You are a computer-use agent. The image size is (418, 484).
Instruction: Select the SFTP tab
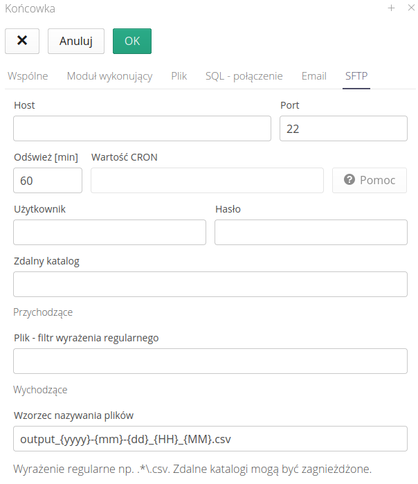[356, 76]
